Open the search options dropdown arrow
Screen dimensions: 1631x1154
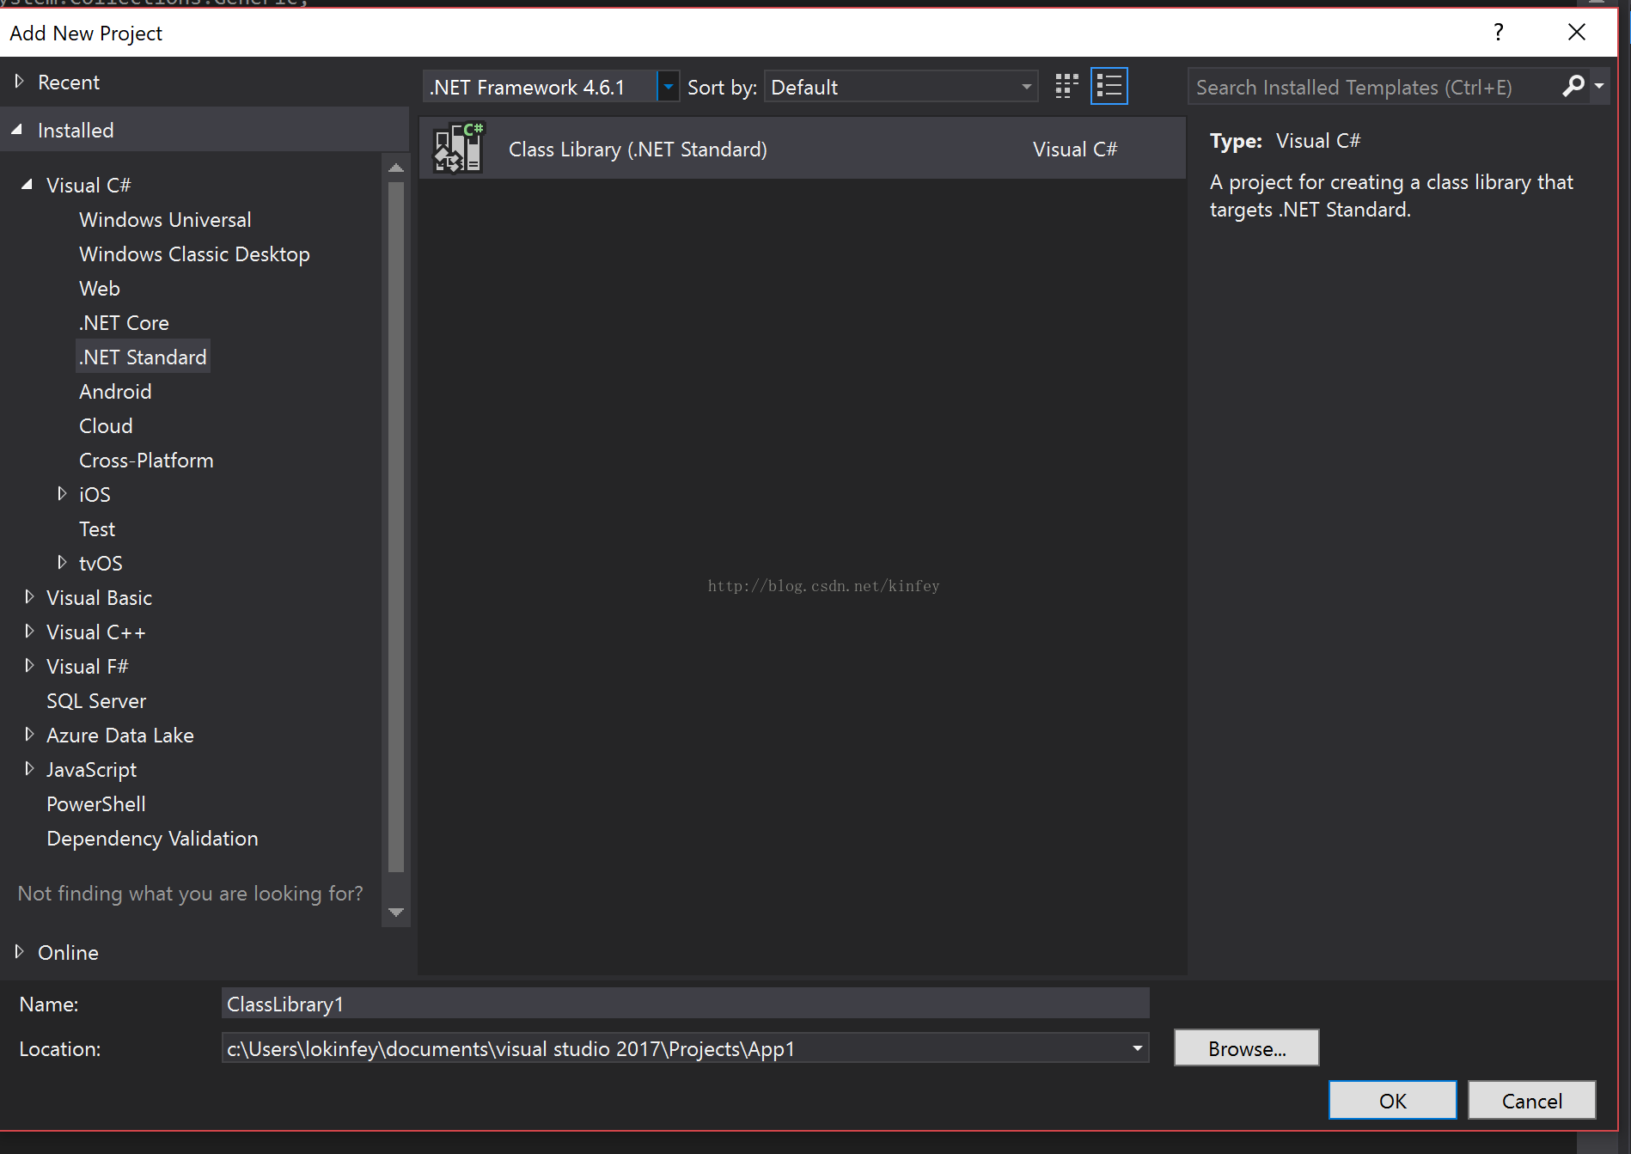1599,86
